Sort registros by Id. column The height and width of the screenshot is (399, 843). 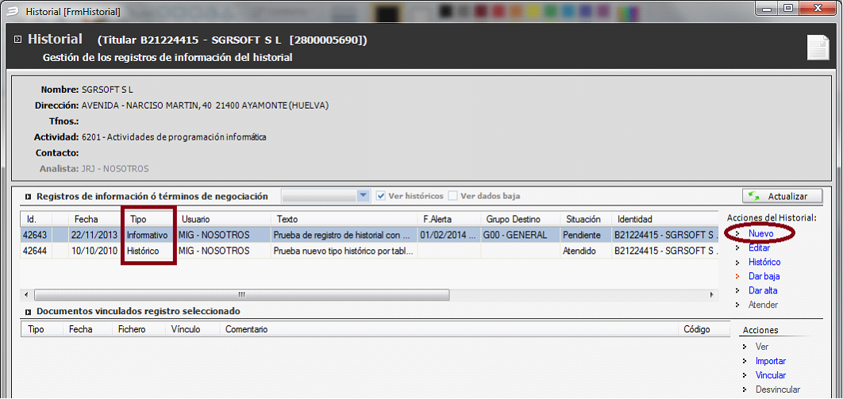(37, 219)
